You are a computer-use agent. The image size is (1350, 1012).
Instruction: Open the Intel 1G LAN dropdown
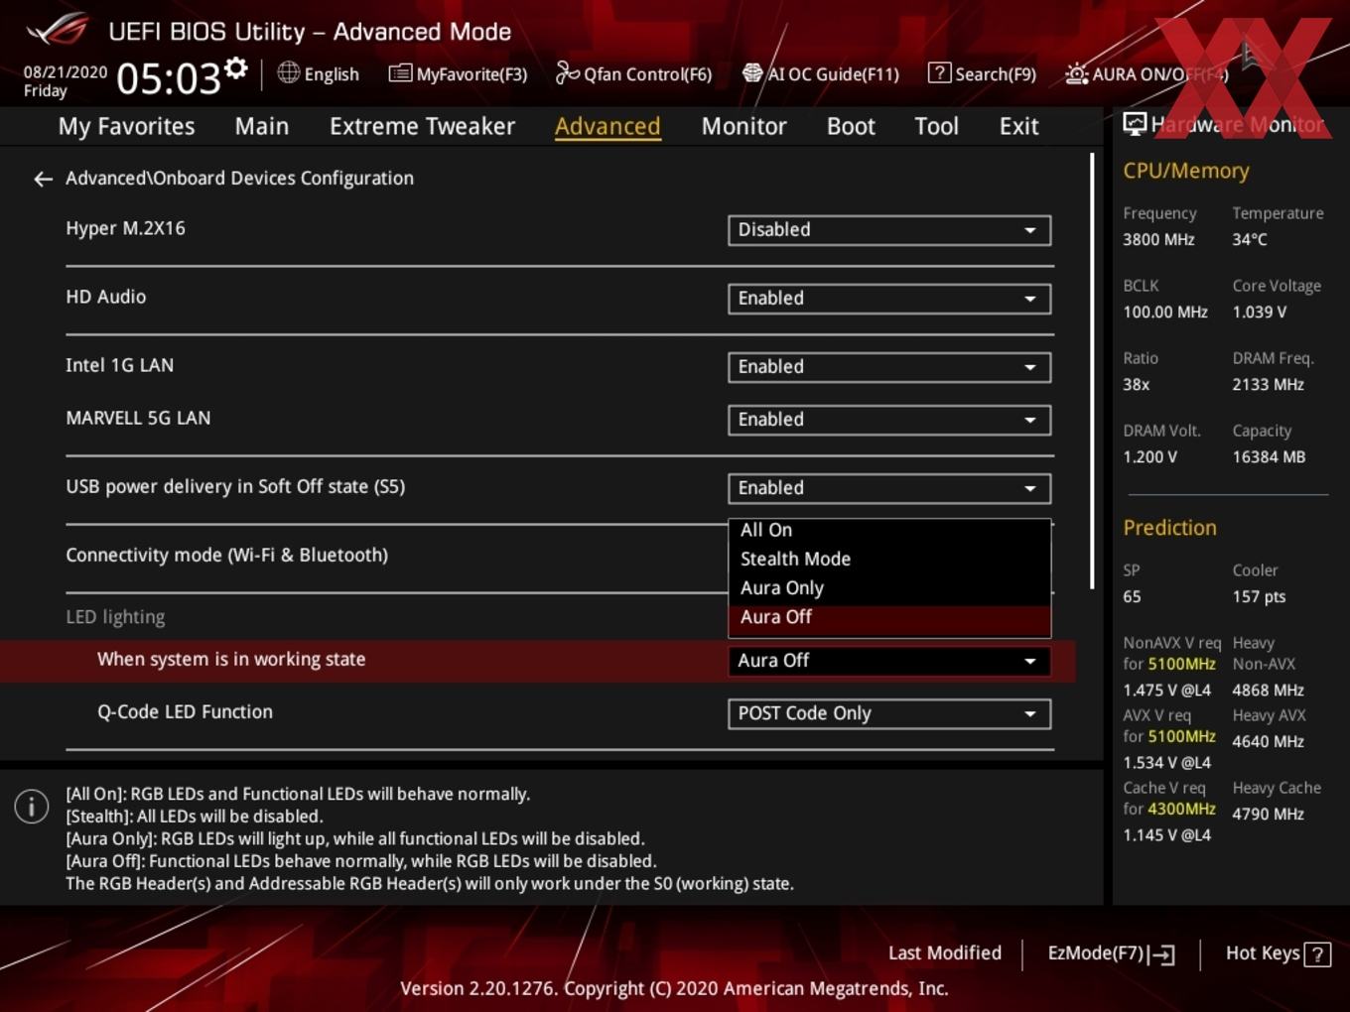889,367
